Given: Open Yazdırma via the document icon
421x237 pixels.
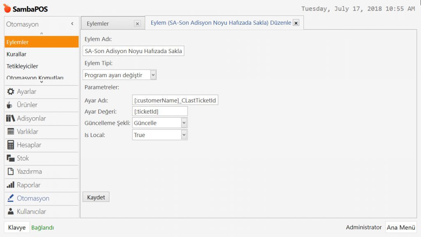Looking at the screenshot, I should pos(11,172).
